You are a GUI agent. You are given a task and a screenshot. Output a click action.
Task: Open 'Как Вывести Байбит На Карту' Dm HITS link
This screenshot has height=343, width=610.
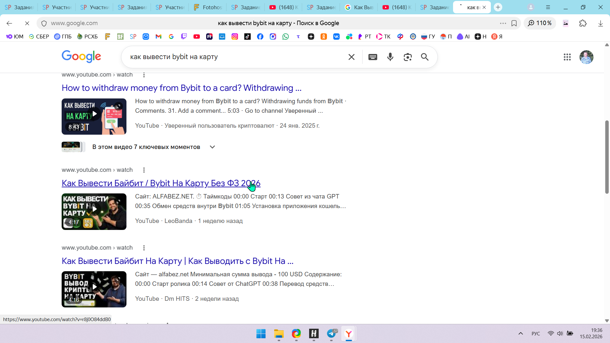pos(177,261)
